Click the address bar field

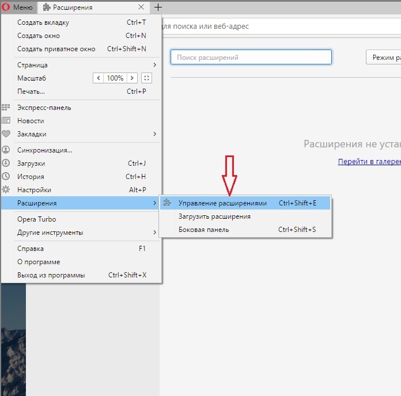tap(281, 26)
